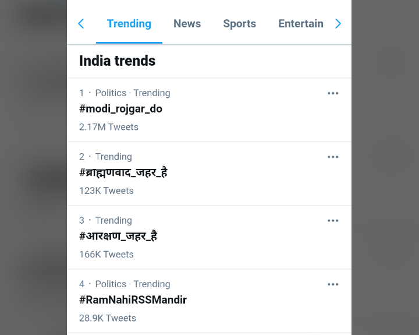Click the right arrow to scroll tabs forward
Screen dimensions: 419x335
tap(338, 23)
